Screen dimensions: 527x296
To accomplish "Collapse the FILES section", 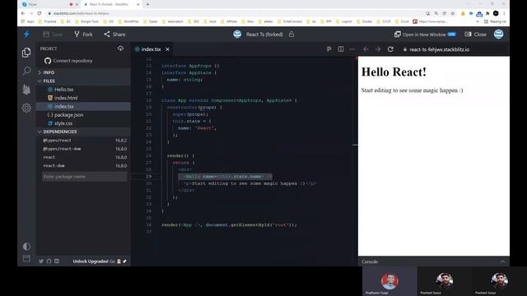I will 83,81.
